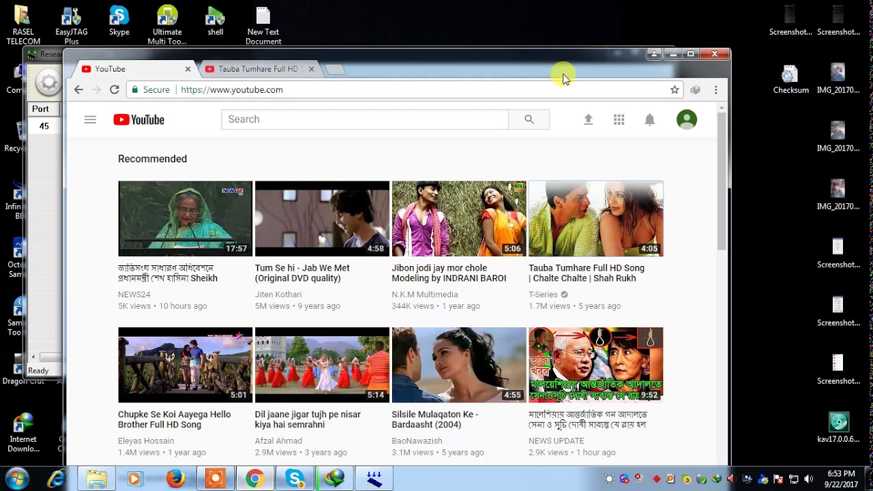The height and width of the screenshot is (491, 873).
Task: Open kav17.0.0.6 desktop installer
Action: click(x=838, y=428)
